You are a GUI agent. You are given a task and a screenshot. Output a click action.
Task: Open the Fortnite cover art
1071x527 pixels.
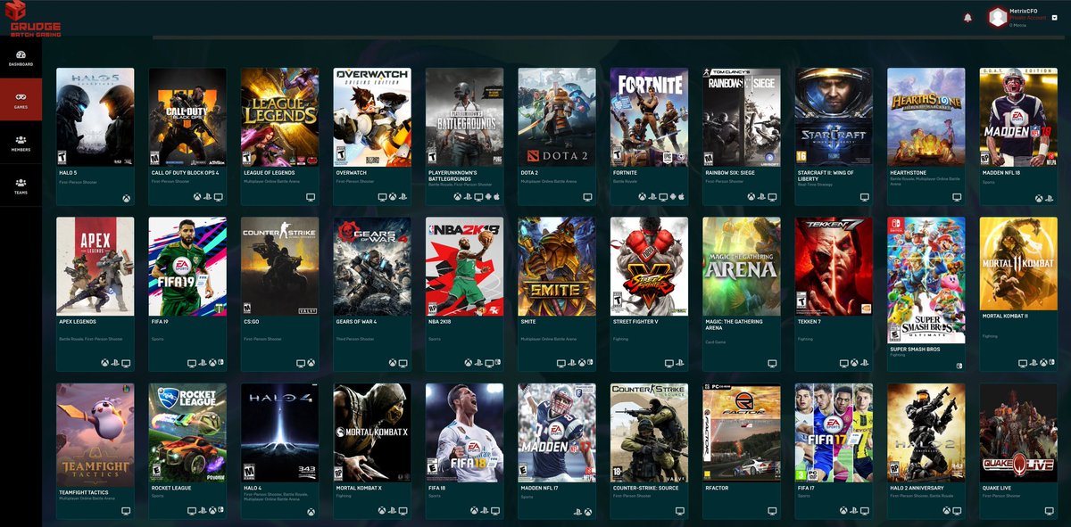pos(649,117)
